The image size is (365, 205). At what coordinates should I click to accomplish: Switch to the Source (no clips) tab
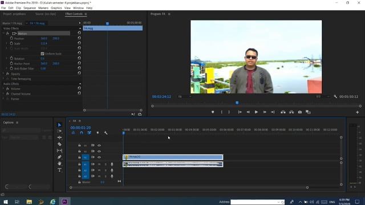46,14
